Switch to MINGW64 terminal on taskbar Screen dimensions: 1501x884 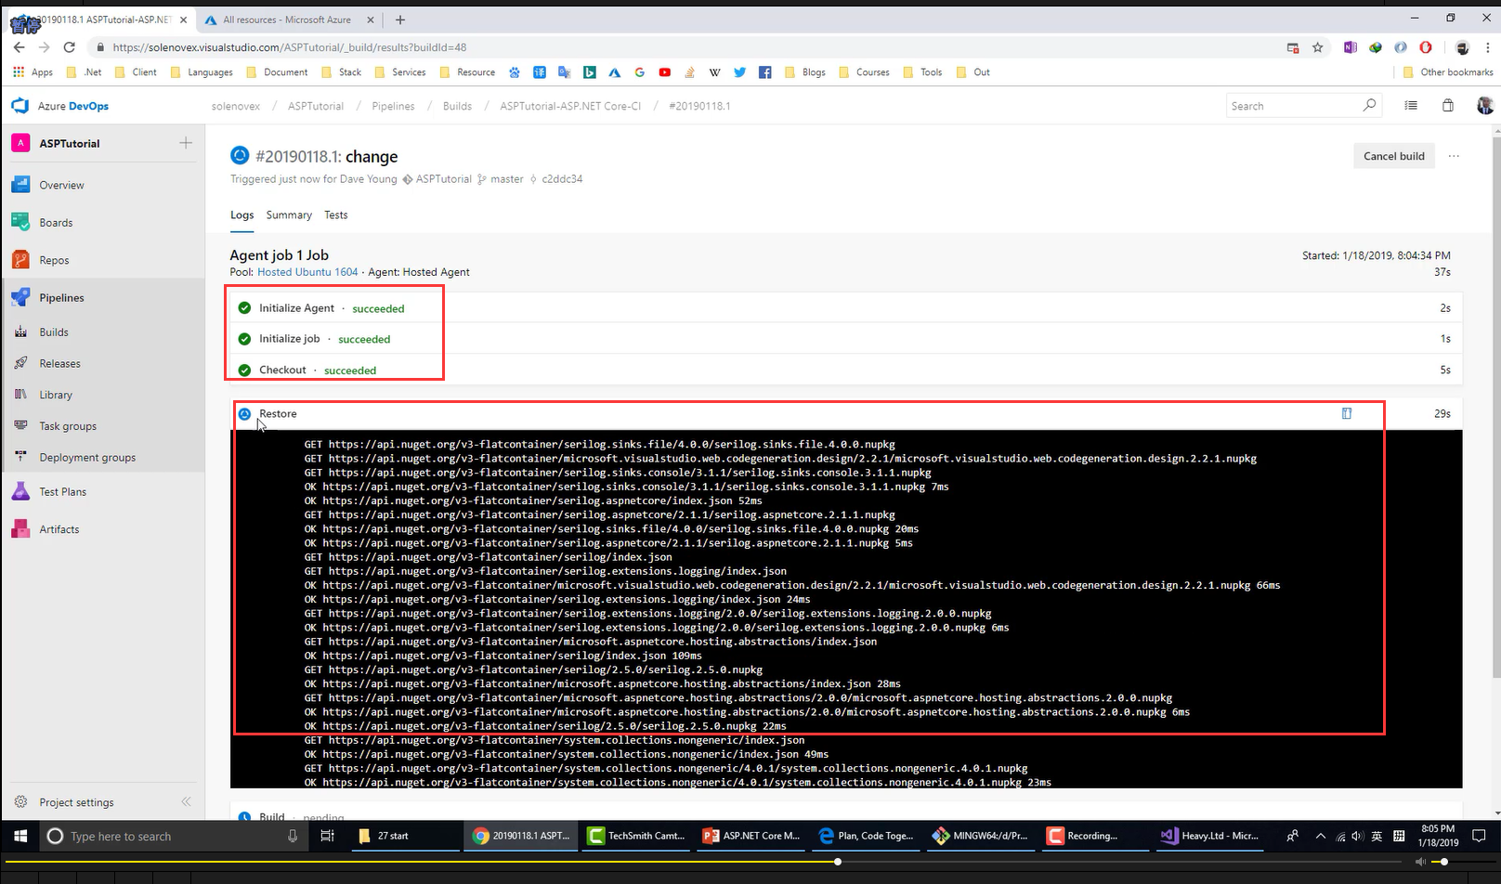click(981, 836)
